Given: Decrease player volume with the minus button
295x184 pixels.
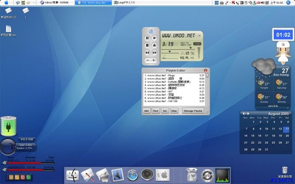Looking at the screenshot, I should pyautogui.click(x=147, y=60).
